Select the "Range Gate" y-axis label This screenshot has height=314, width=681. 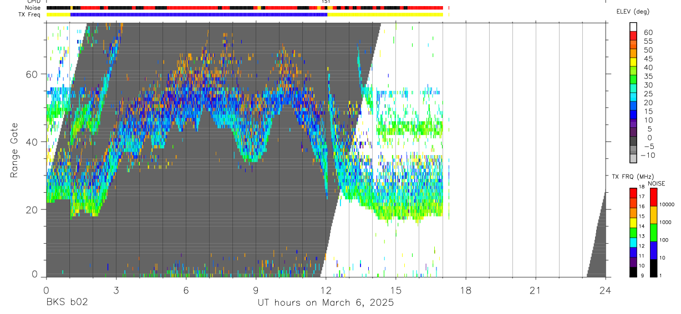[x=14, y=150]
